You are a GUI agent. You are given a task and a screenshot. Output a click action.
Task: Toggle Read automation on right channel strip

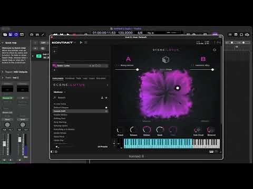click(23, 120)
